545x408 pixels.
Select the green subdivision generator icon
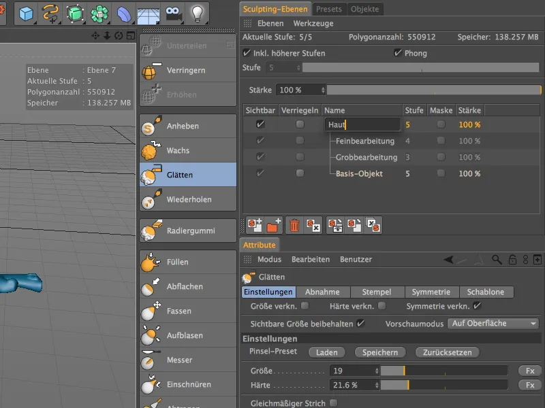point(75,14)
